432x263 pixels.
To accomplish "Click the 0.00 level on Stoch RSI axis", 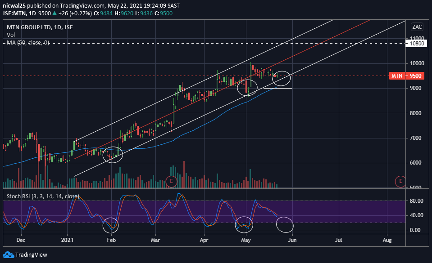I will 415,230.
